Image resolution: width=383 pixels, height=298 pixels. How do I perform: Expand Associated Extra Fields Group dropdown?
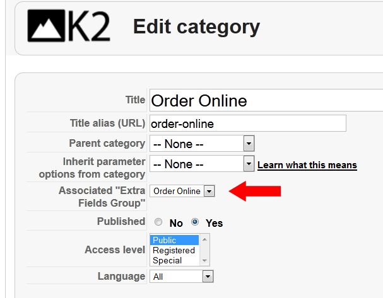pyautogui.click(x=182, y=191)
